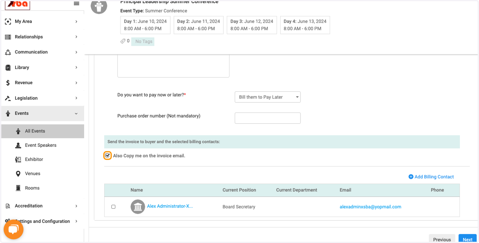Open My Area menu
479x243 pixels.
(x=43, y=22)
